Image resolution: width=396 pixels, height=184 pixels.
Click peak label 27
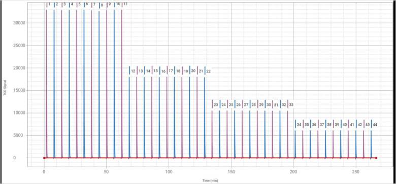[246, 104]
